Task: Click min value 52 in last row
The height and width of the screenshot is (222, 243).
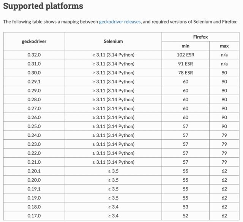Action: pos(185,216)
